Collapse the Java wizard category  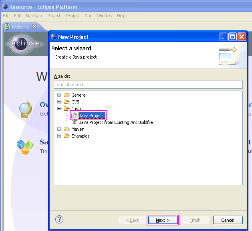click(59, 108)
